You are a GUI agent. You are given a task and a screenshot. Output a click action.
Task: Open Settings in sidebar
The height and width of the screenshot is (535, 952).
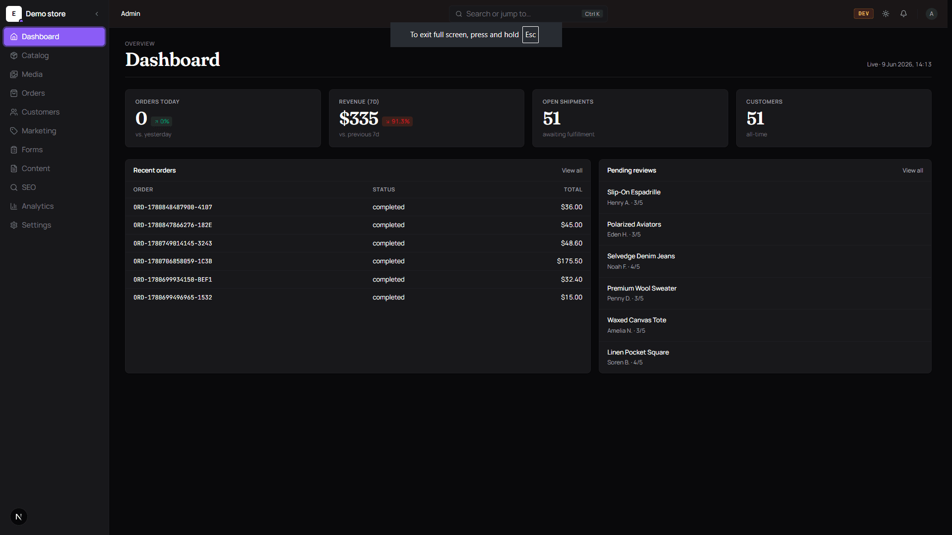pos(55,225)
